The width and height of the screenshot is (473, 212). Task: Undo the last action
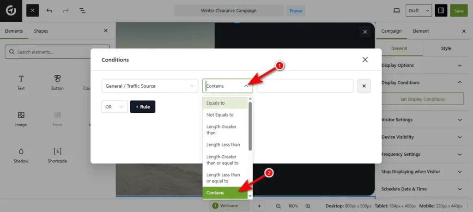coord(49,11)
